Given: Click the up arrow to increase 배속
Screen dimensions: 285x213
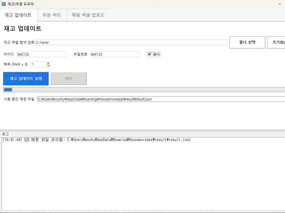Looking at the screenshot, I should pyautogui.click(x=48, y=63).
